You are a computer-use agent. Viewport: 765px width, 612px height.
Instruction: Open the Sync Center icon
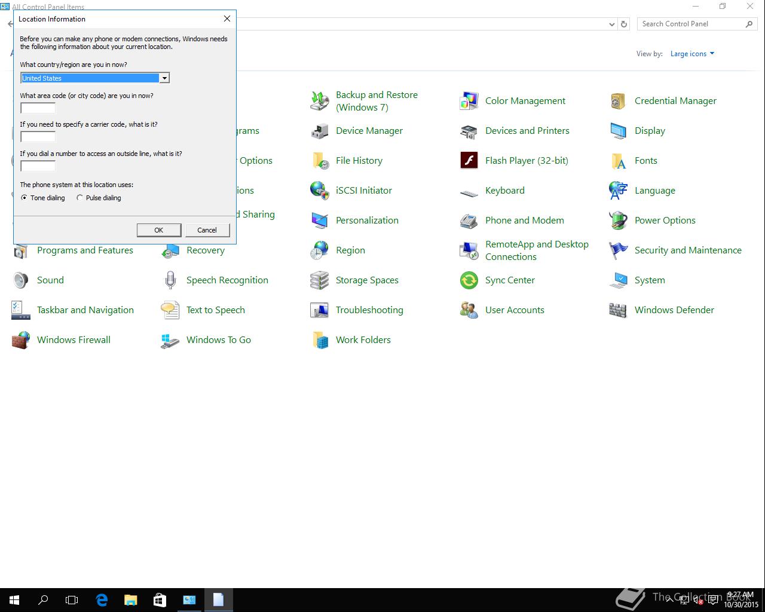click(469, 280)
